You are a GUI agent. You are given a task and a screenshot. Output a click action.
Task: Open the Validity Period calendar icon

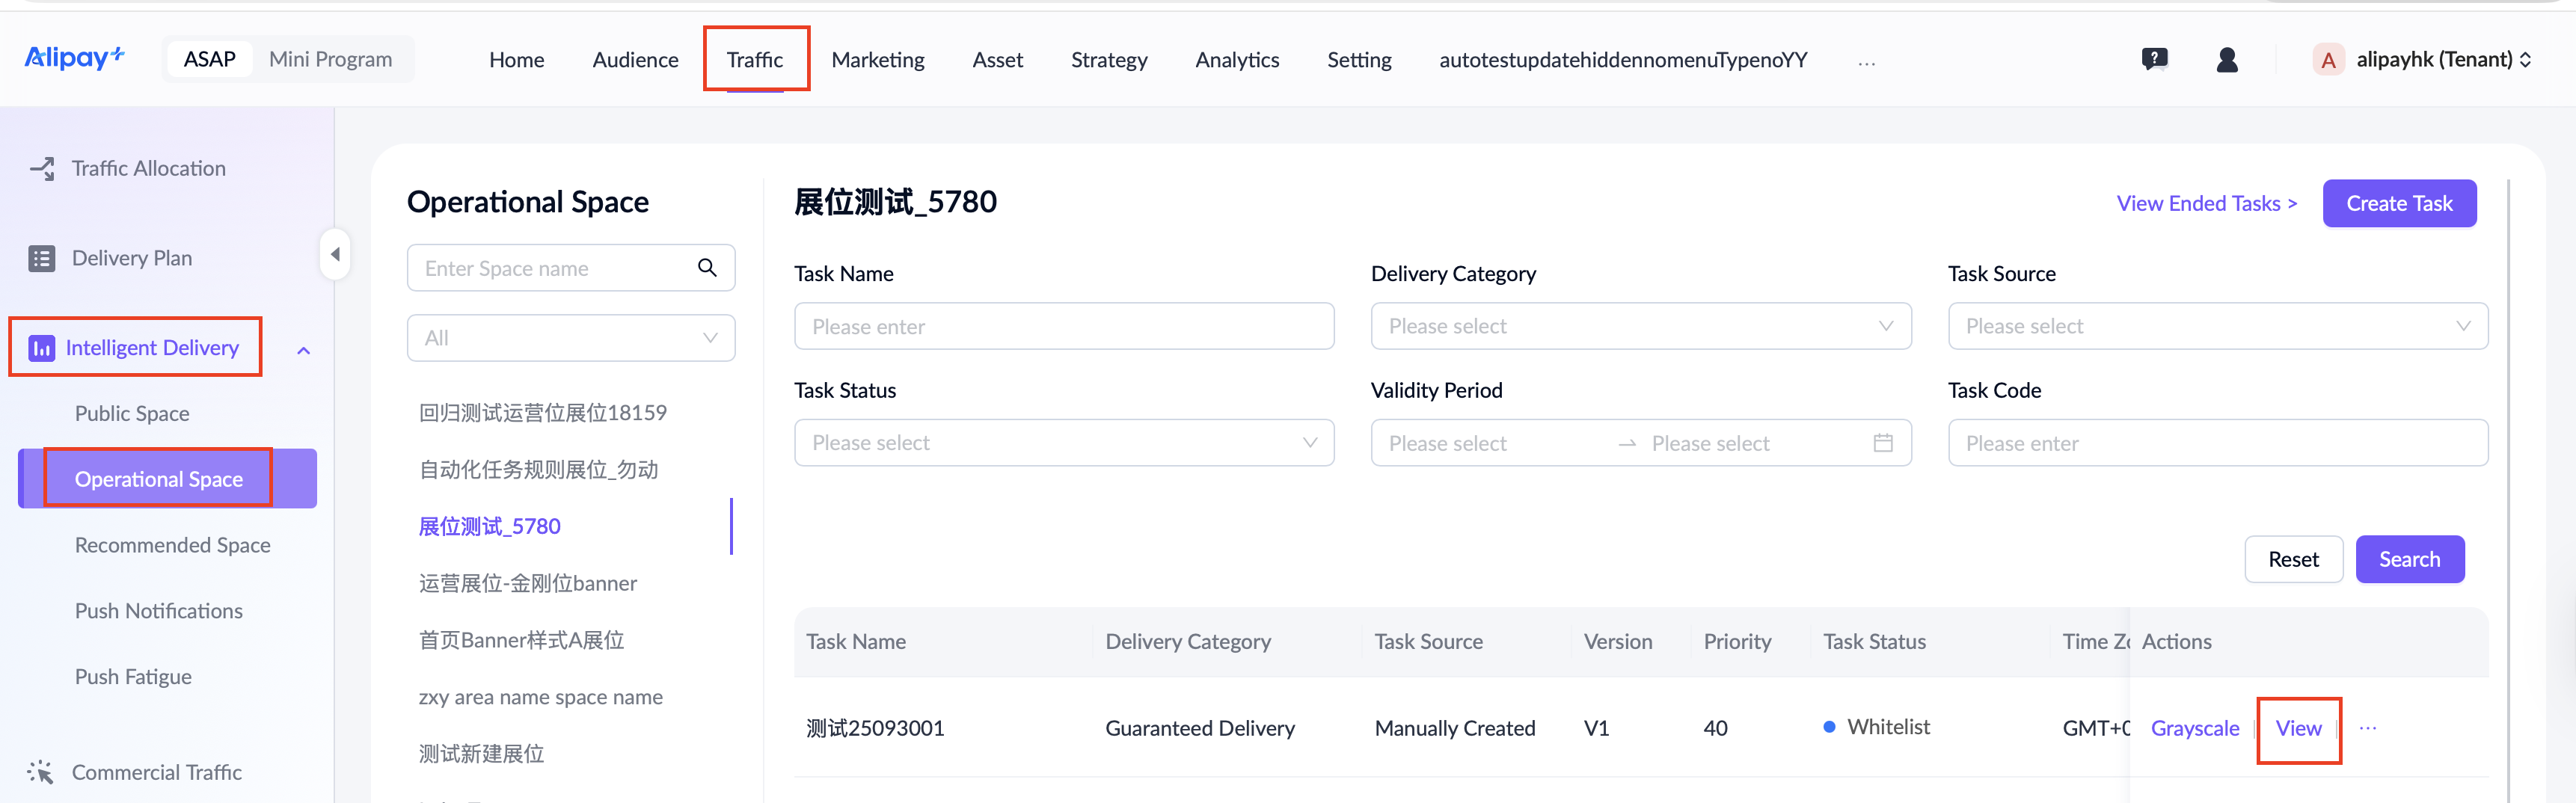coord(1883,443)
